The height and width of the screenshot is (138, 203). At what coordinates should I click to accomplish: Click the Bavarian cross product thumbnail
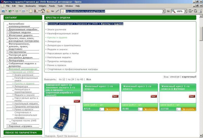(x=62, y=118)
